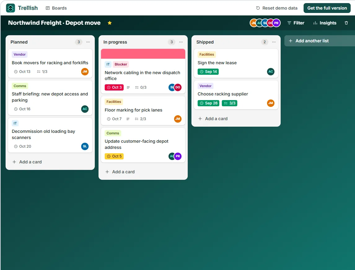355x270 pixels.
Task: Click IT label on Decommission scanners card
Action: [15, 123]
